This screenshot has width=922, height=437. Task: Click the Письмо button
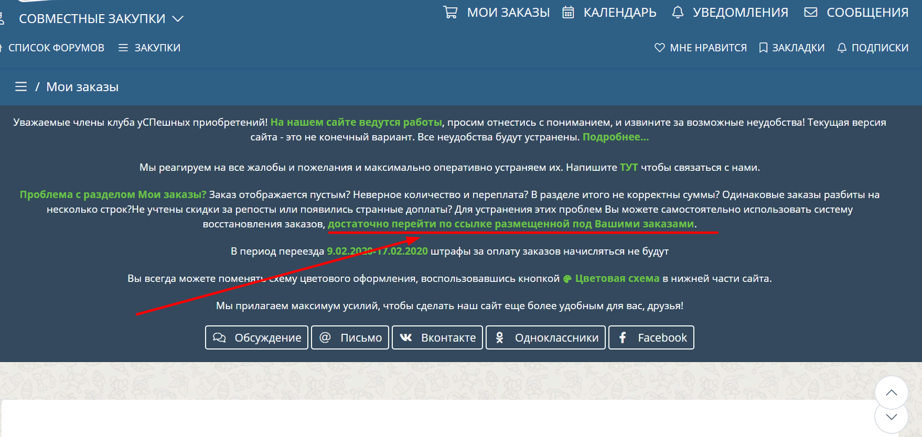pyautogui.click(x=350, y=337)
